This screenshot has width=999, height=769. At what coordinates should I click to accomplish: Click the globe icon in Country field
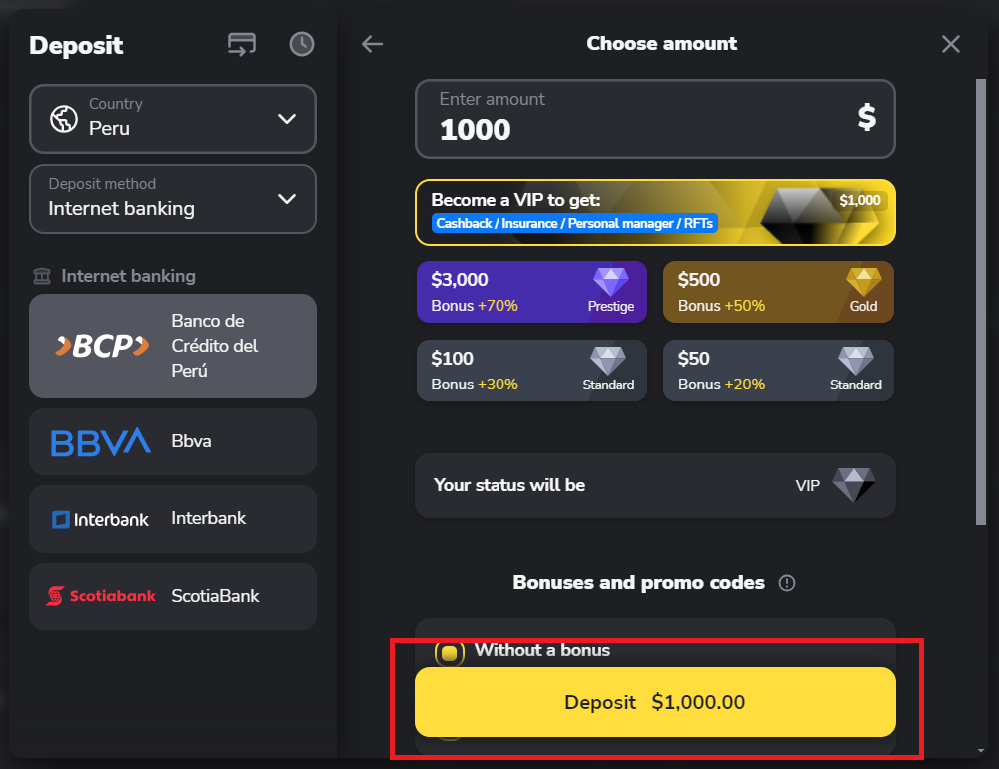64,119
